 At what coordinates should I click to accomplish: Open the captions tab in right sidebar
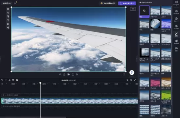coord(176,3)
